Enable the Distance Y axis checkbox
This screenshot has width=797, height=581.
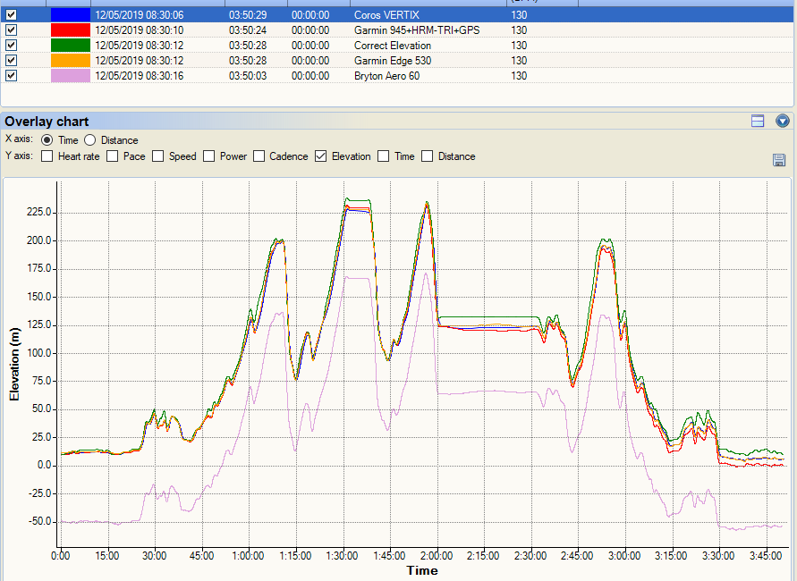coord(428,156)
